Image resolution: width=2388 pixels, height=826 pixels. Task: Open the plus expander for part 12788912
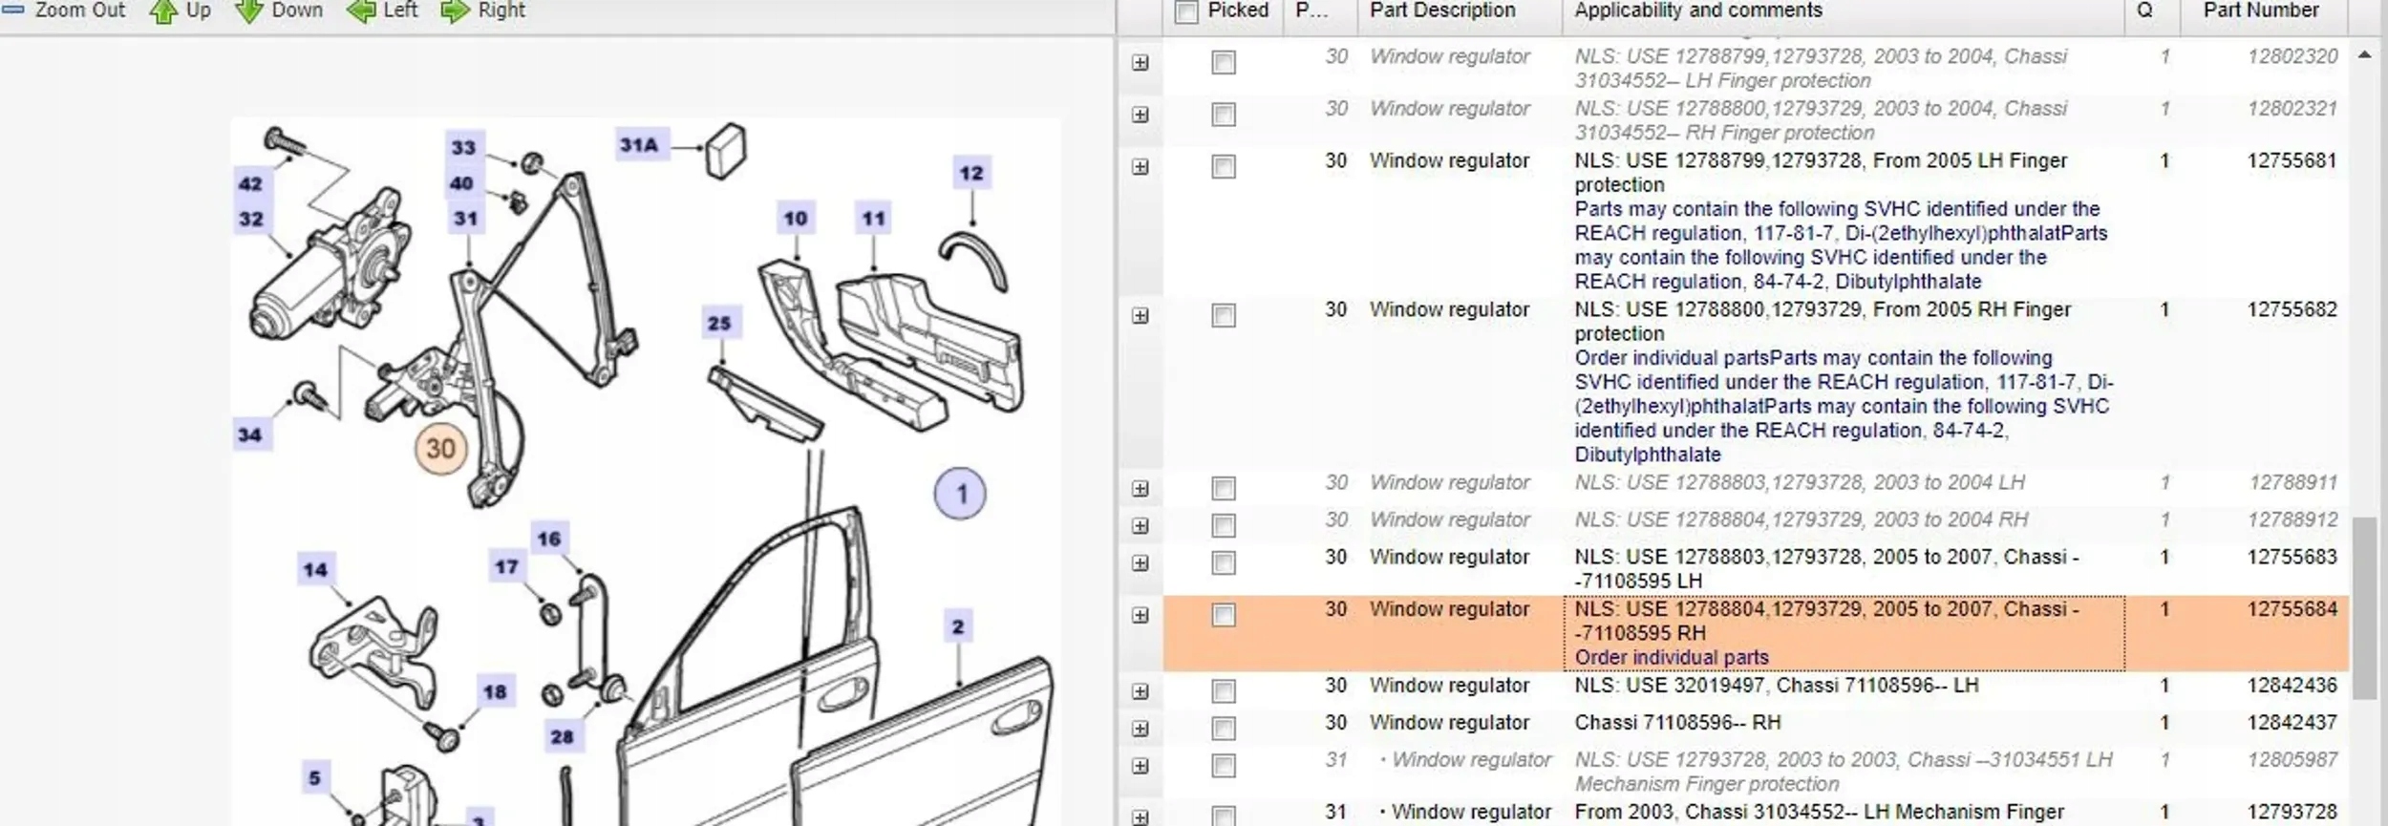[1141, 526]
